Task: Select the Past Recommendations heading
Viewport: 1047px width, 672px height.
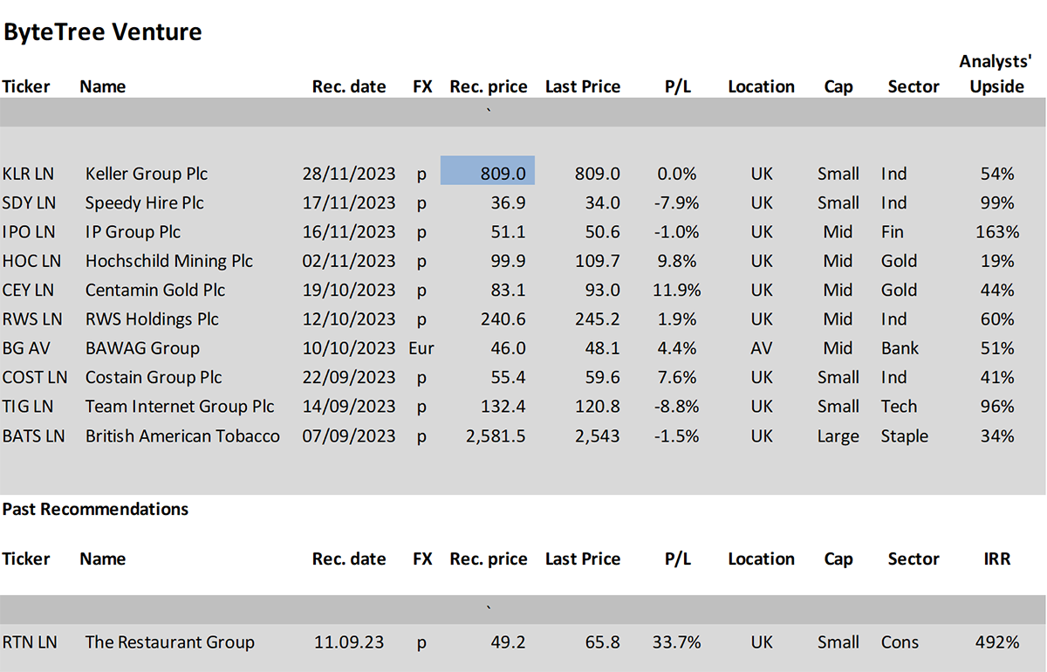Action: tap(95, 509)
